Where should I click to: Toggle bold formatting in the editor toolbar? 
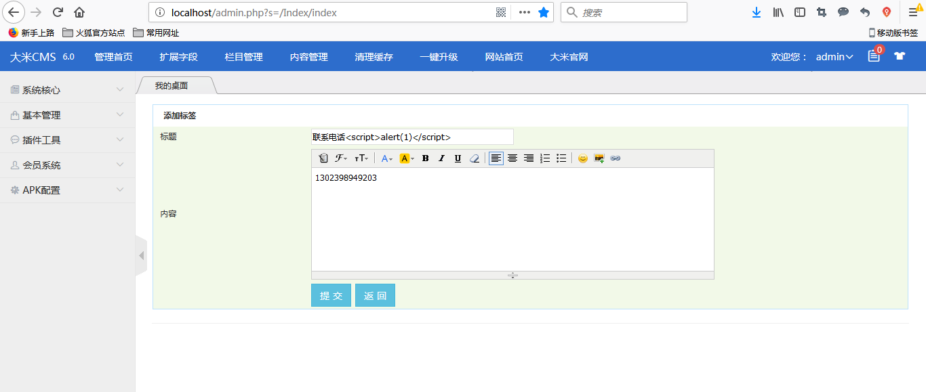pos(425,158)
